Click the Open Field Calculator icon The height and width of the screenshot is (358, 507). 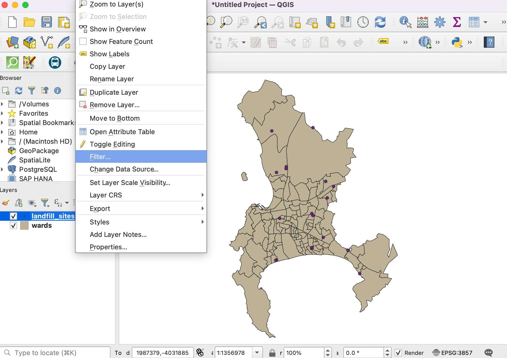(422, 22)
